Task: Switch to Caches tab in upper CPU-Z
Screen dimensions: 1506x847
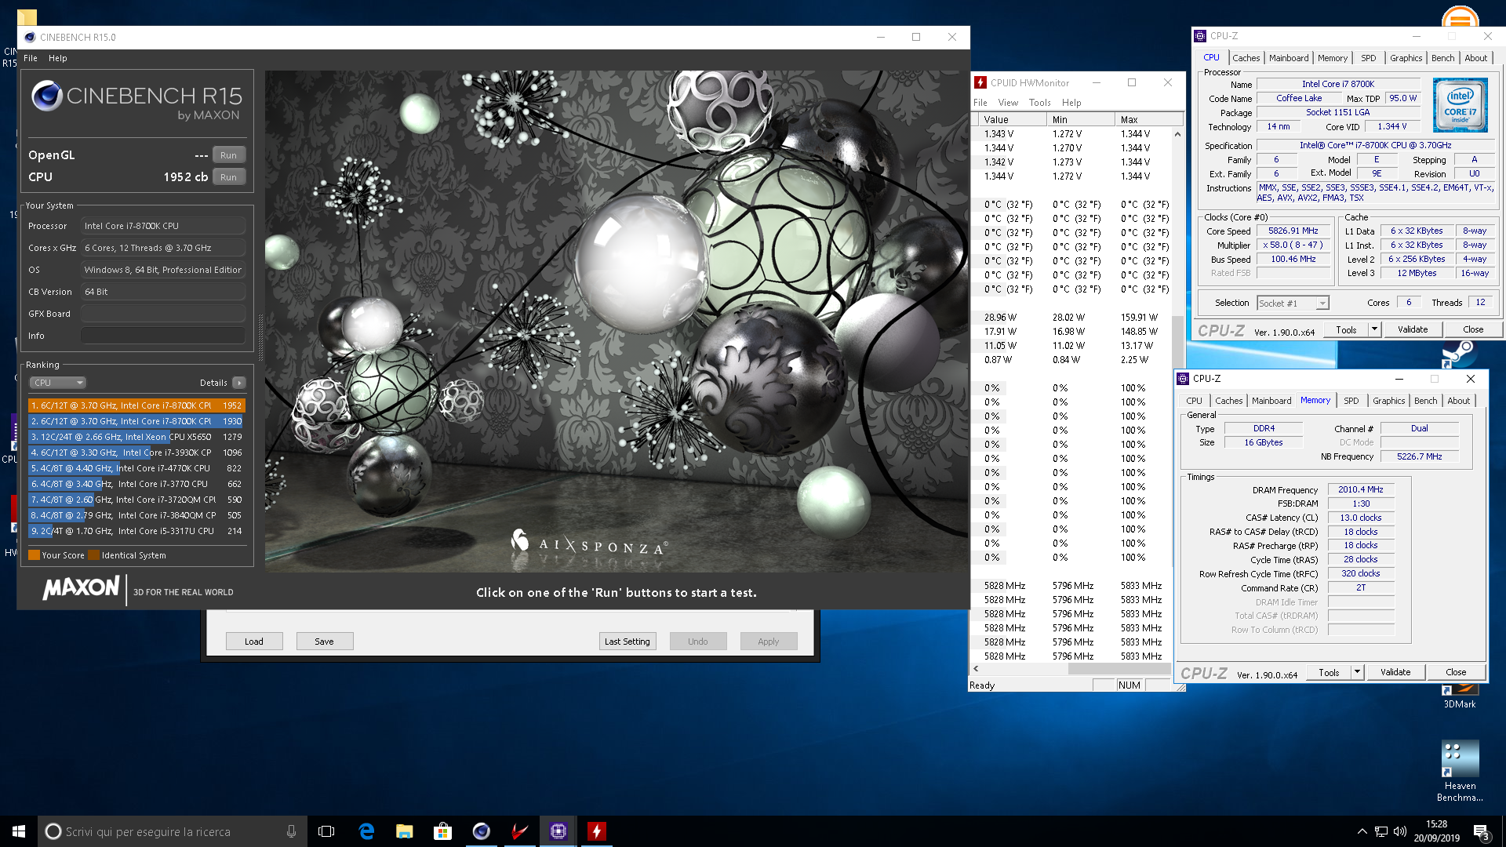Action: 1246,58
